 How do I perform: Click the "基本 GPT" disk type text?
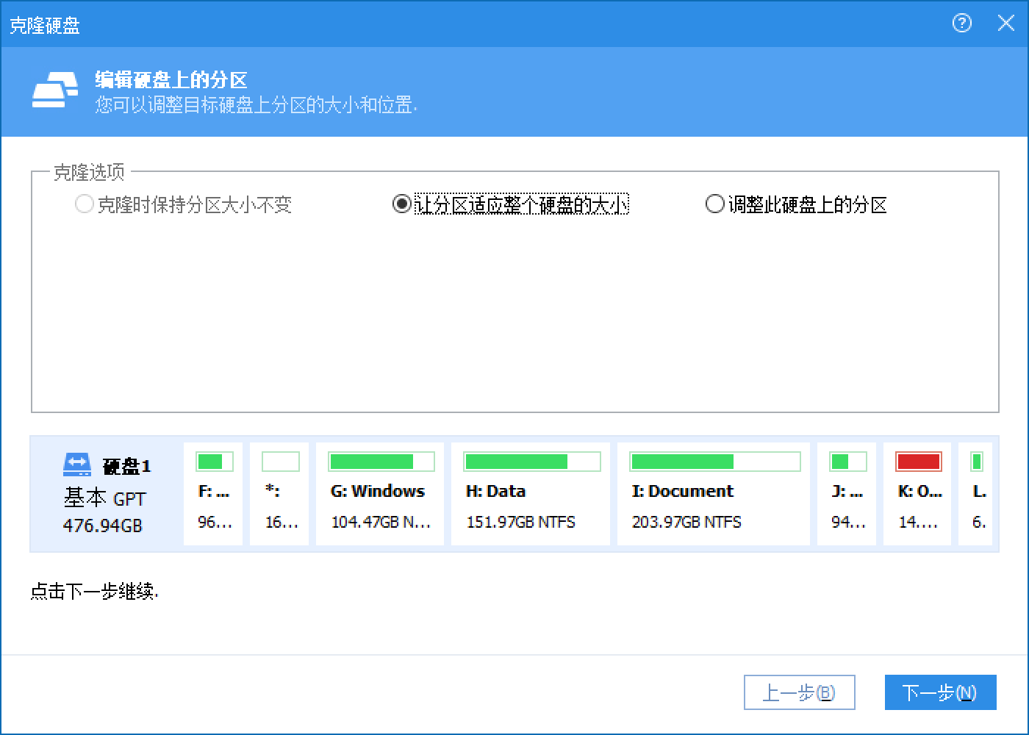point(104,498)
